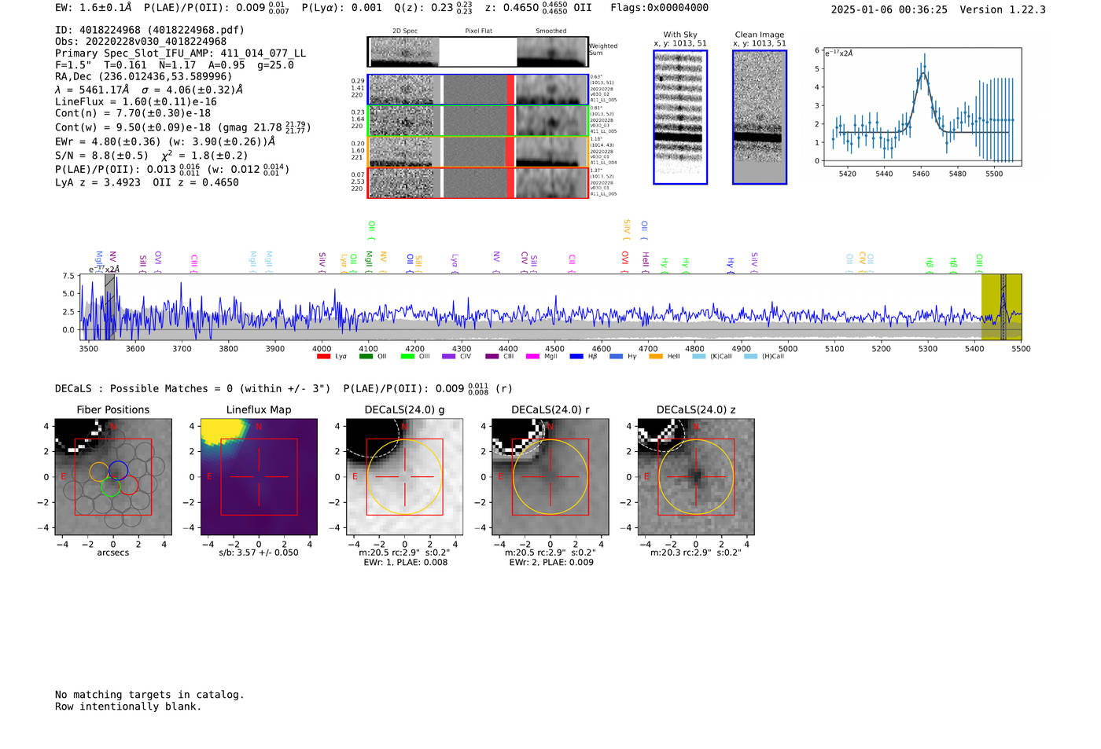Open the Fiber Positions cutout image
The height and width of the screenshot is (749, 1101).
click(x=113, y=476)
